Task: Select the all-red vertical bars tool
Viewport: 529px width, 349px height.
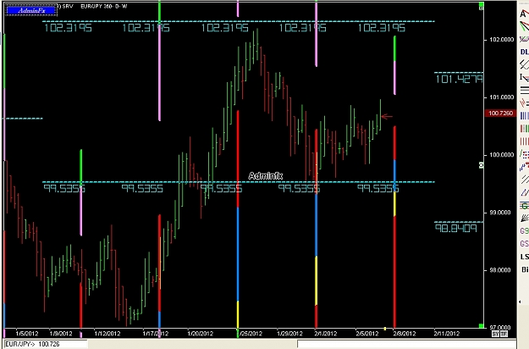Action: [x=524, y=141]
